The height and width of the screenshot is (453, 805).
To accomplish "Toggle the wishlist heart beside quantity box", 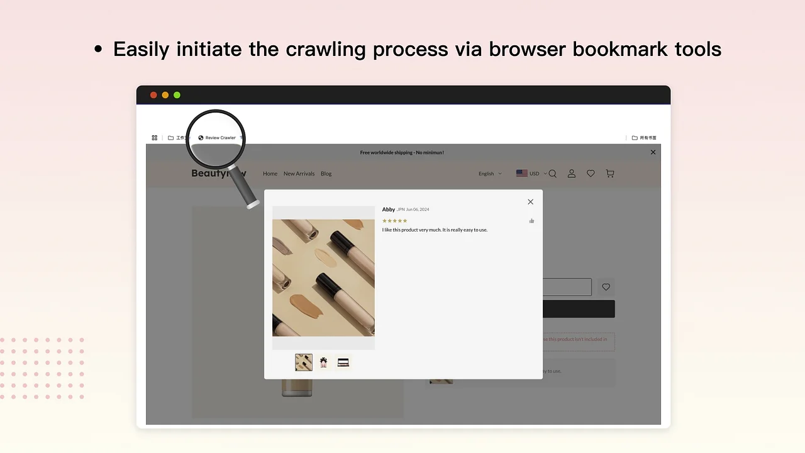I will coord(605,287).
